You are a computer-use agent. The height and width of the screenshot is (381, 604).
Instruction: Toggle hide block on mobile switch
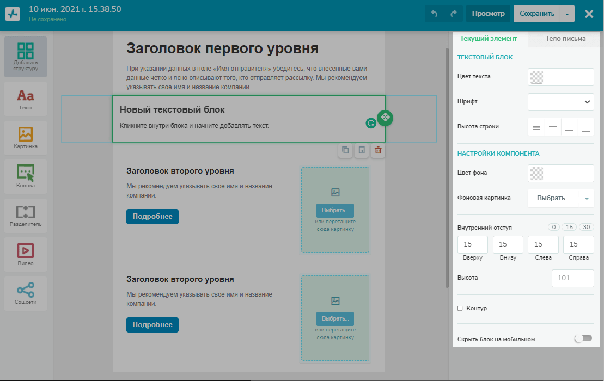coord(583,339)
